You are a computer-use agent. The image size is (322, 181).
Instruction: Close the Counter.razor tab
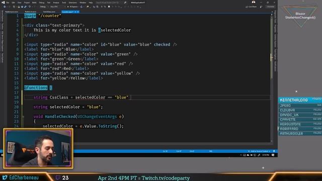tap(78, 12)
